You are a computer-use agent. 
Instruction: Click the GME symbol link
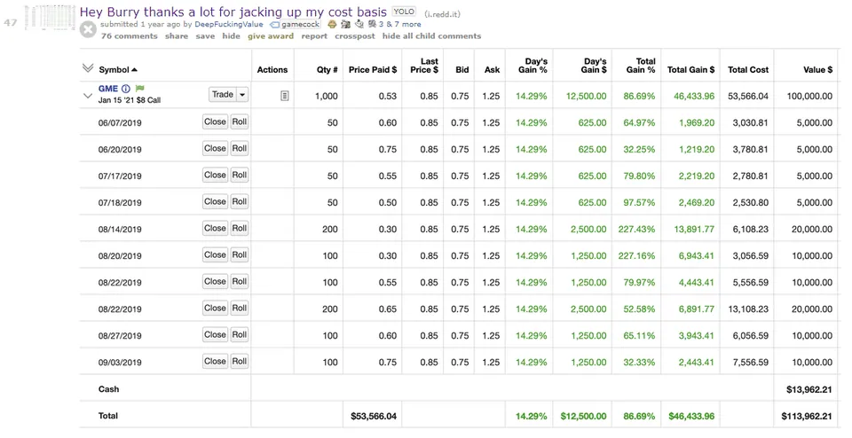(108, 89)
